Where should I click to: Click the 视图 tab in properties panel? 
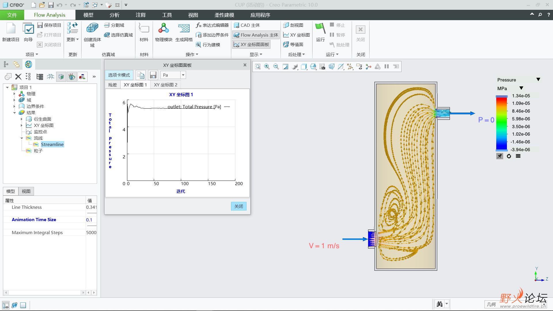(26, 191)
